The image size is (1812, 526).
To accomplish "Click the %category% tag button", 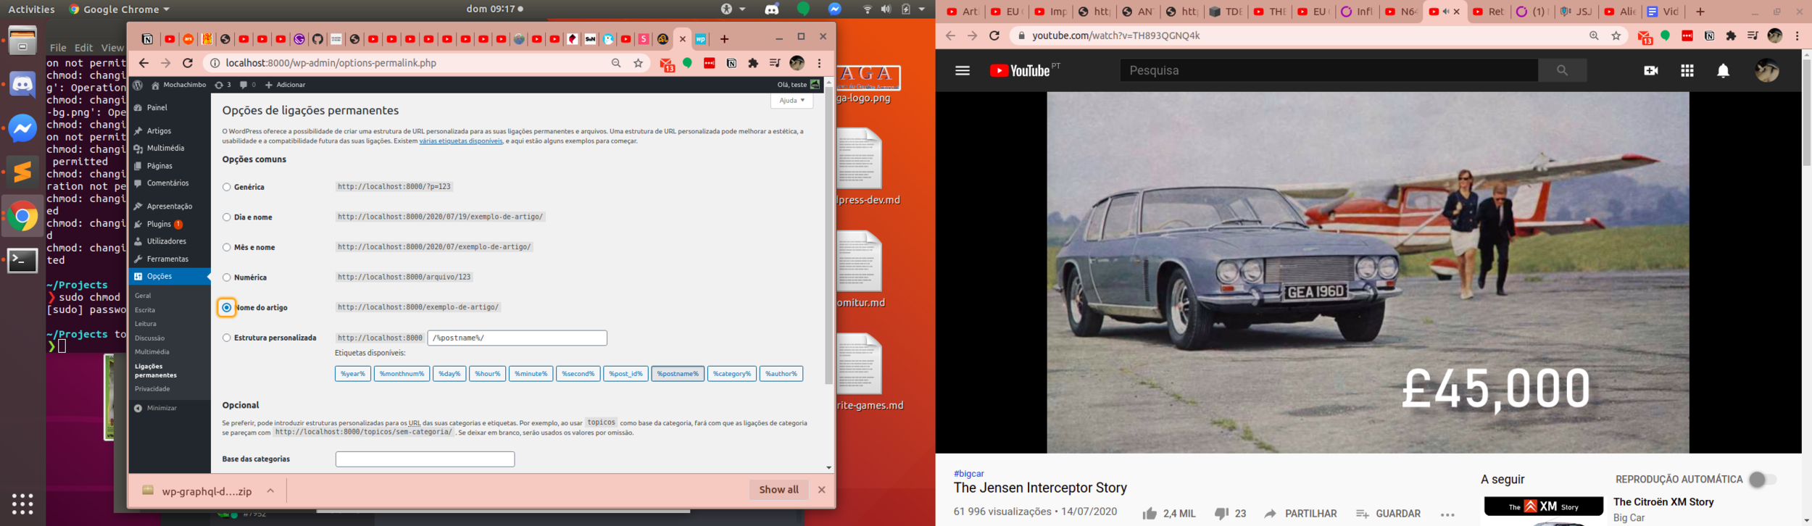I will pos(732,374).
